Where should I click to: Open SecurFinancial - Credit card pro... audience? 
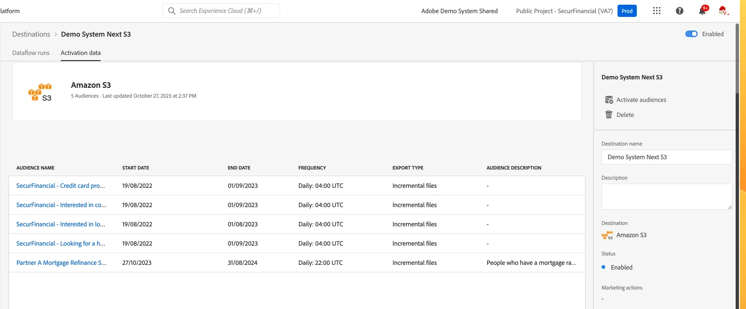[x=61, y=185]
